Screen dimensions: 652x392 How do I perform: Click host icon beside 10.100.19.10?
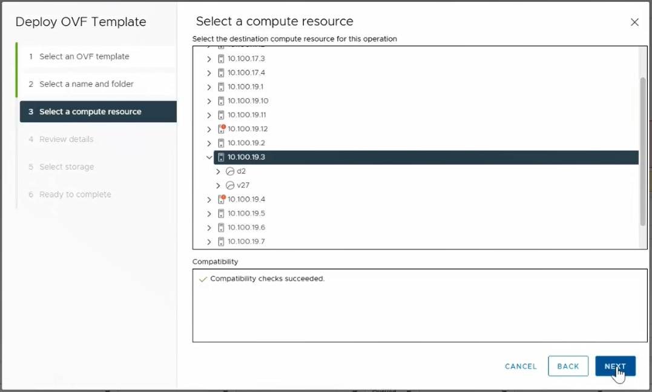(221, 101)
